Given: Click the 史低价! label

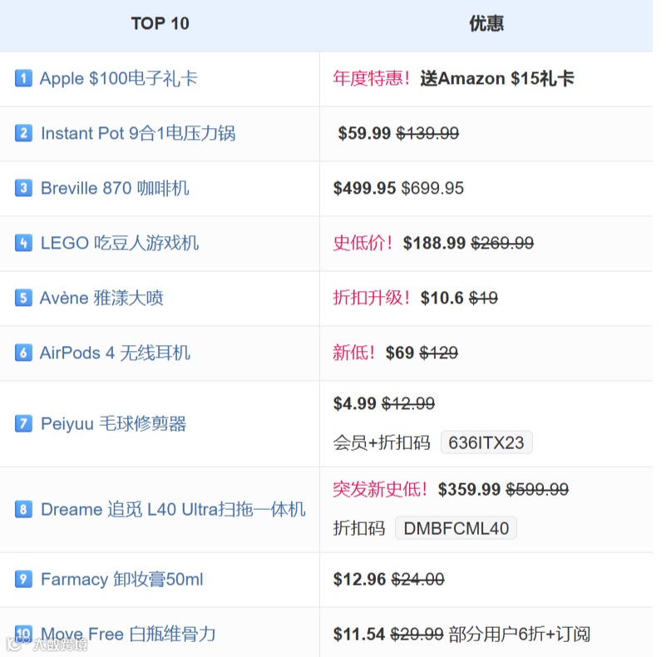Looking at the screenshot, I should click(x=363, y=243).
